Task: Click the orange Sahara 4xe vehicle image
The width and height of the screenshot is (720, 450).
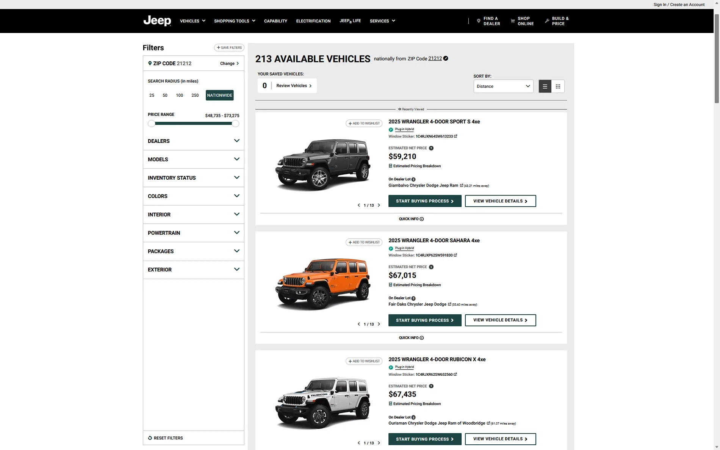Action: 322,284
